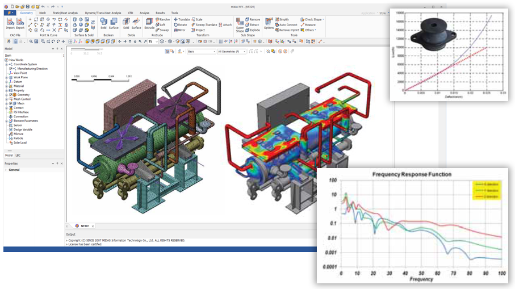Select Sensor in the model tree
The width and height of the screenshot is (515, 289).
(x=18, y=125)
